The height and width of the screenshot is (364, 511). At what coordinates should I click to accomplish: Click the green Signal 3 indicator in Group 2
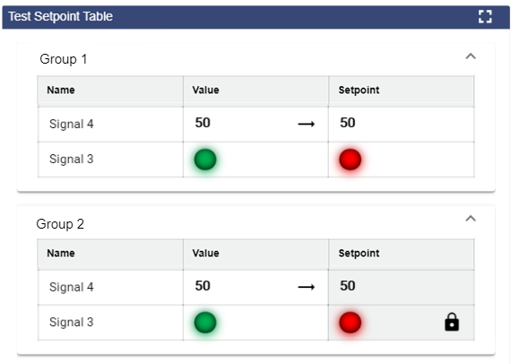pos(205,322)
